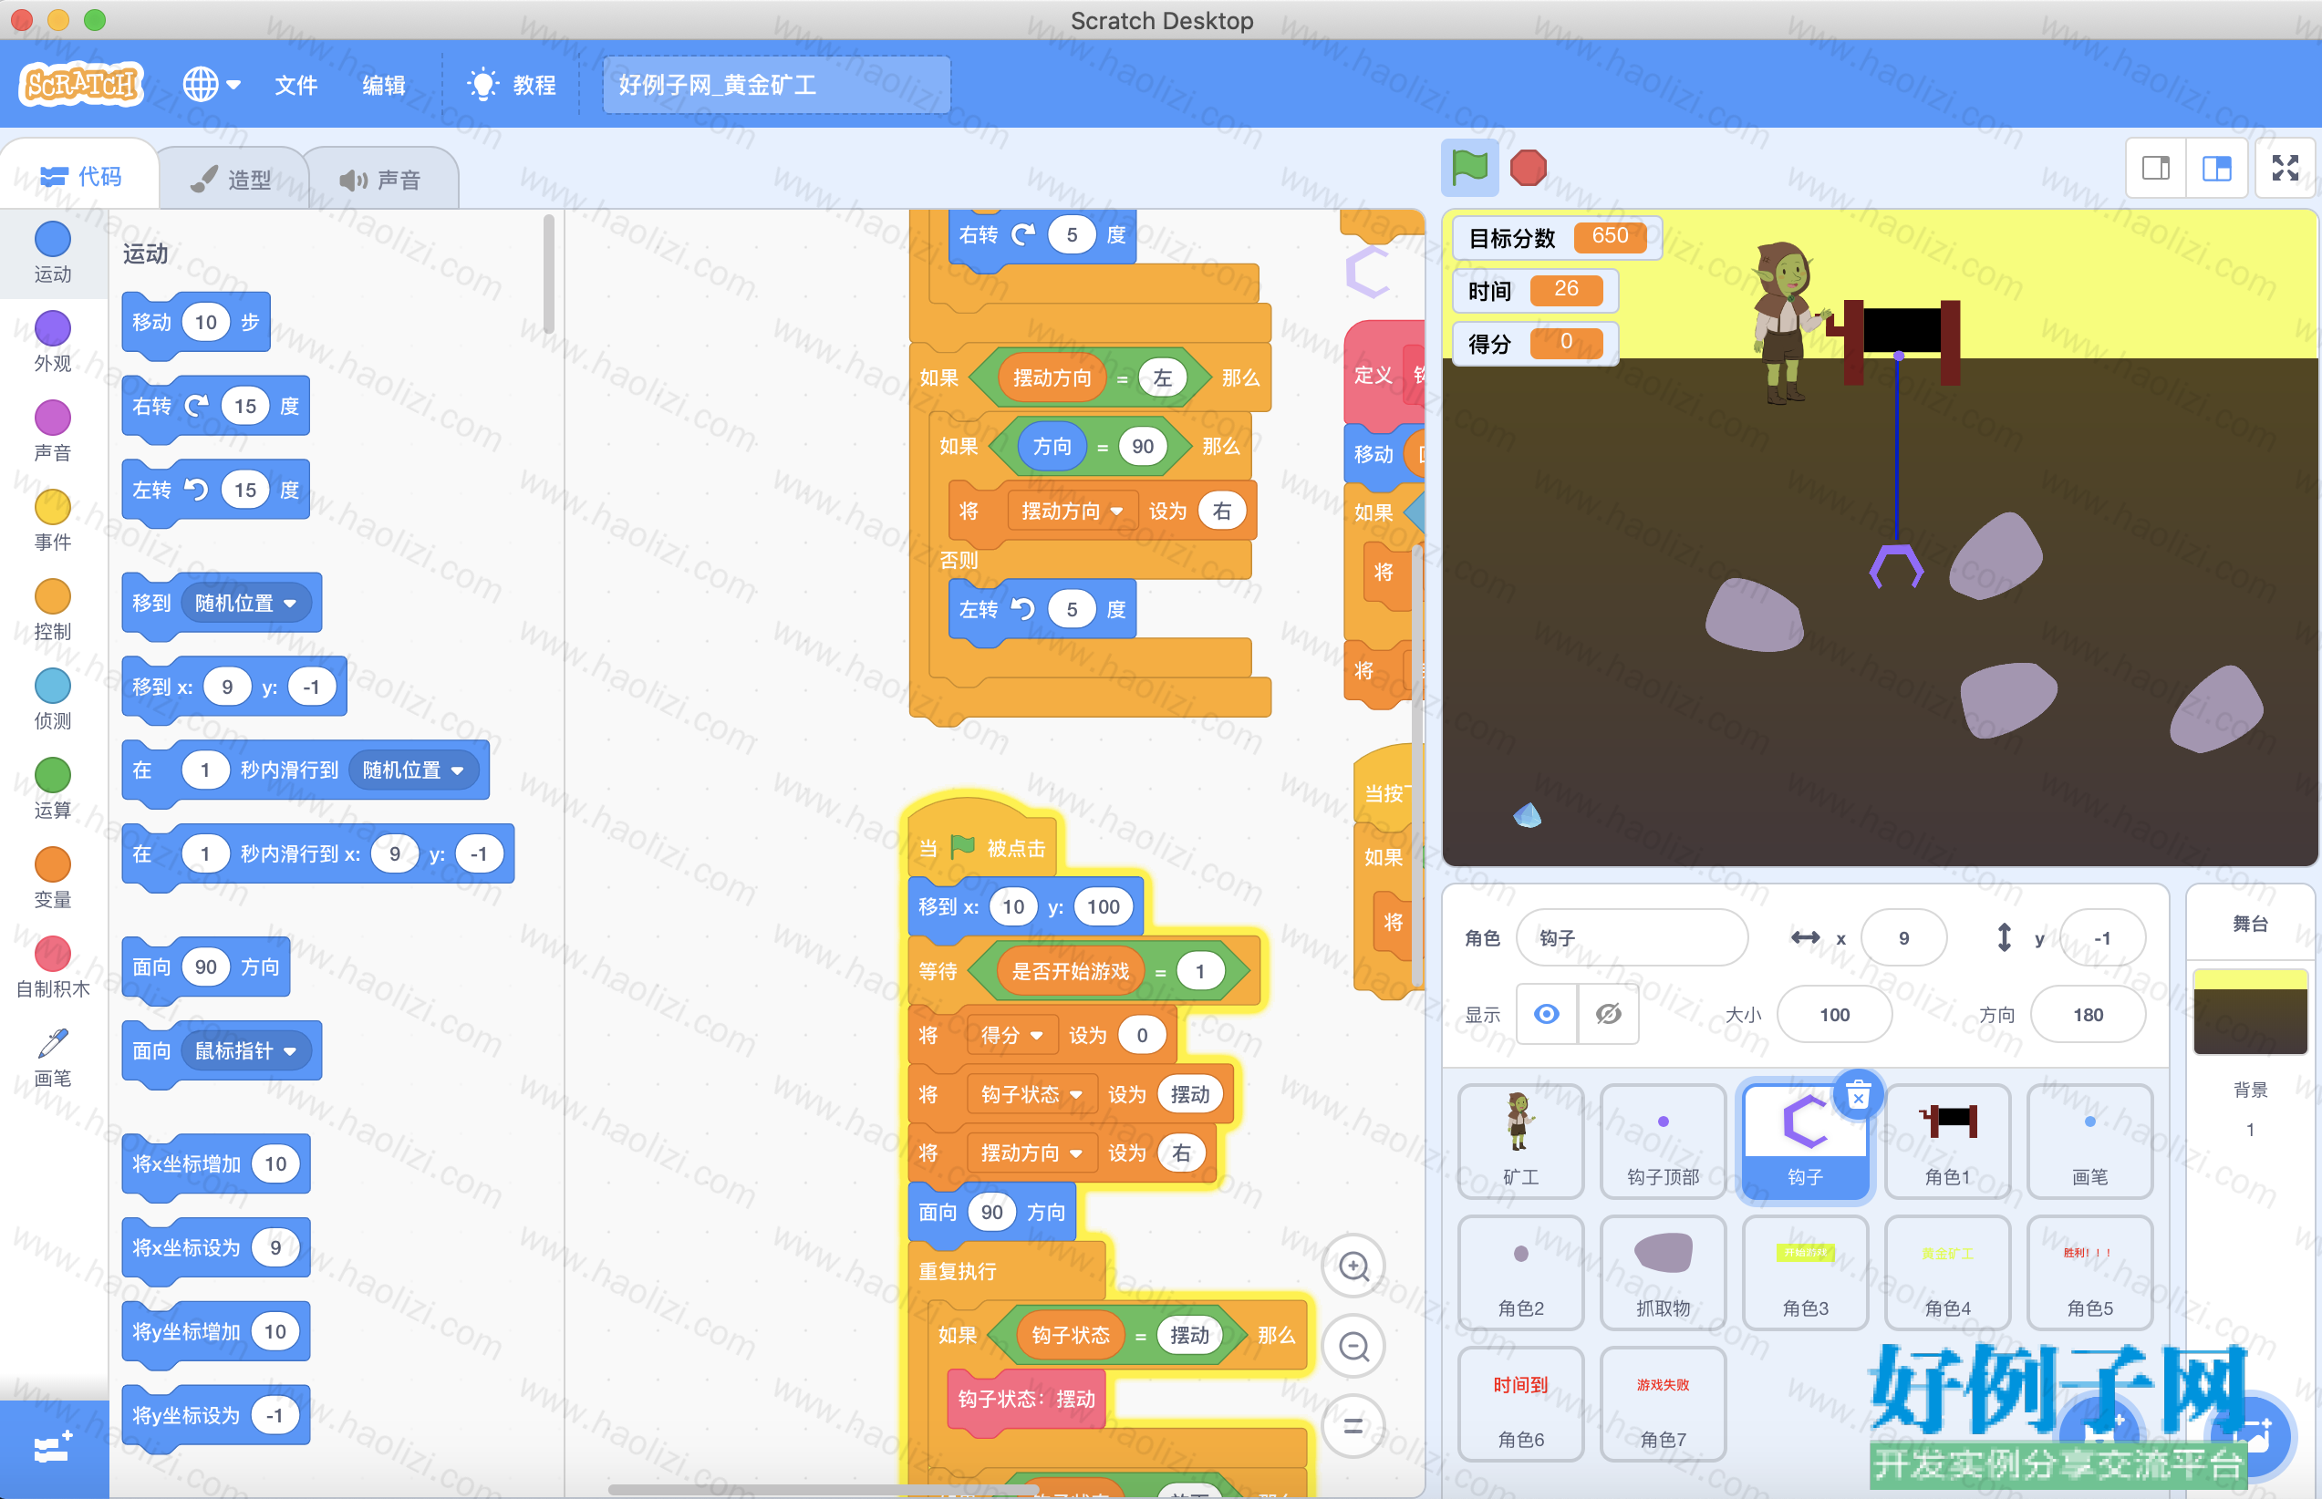Image resolution: width=2322 pixels, height=1499 pixels.
Task: Select the 侦测 block category
Action: (53, 700)
